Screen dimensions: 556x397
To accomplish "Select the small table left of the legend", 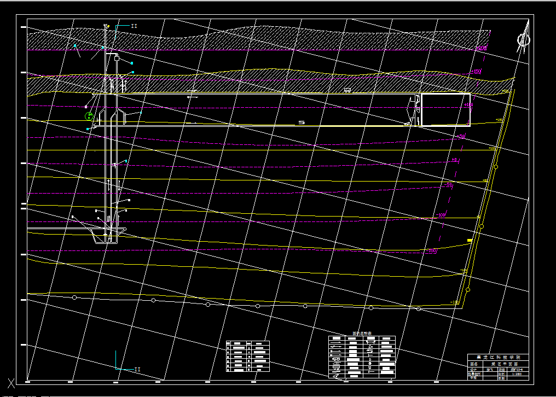I will click(x=247, y=356).
